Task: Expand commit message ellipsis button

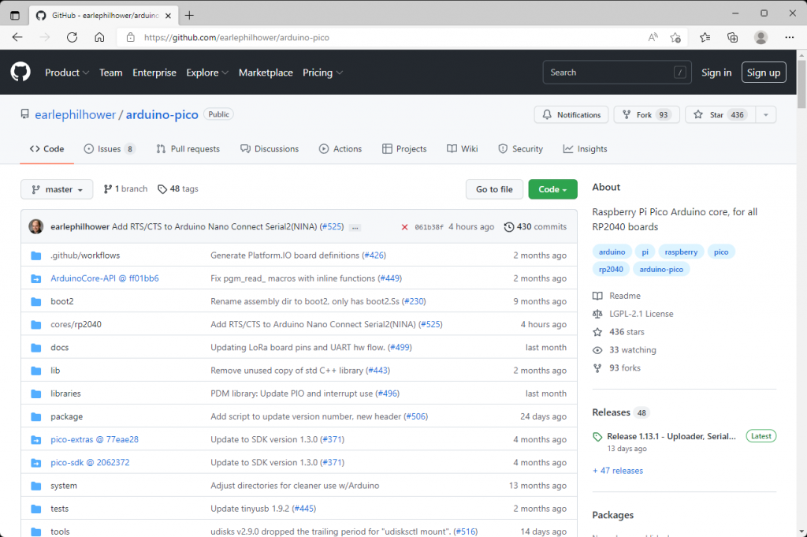Action: pyautogui.click(x=355, y=228)
